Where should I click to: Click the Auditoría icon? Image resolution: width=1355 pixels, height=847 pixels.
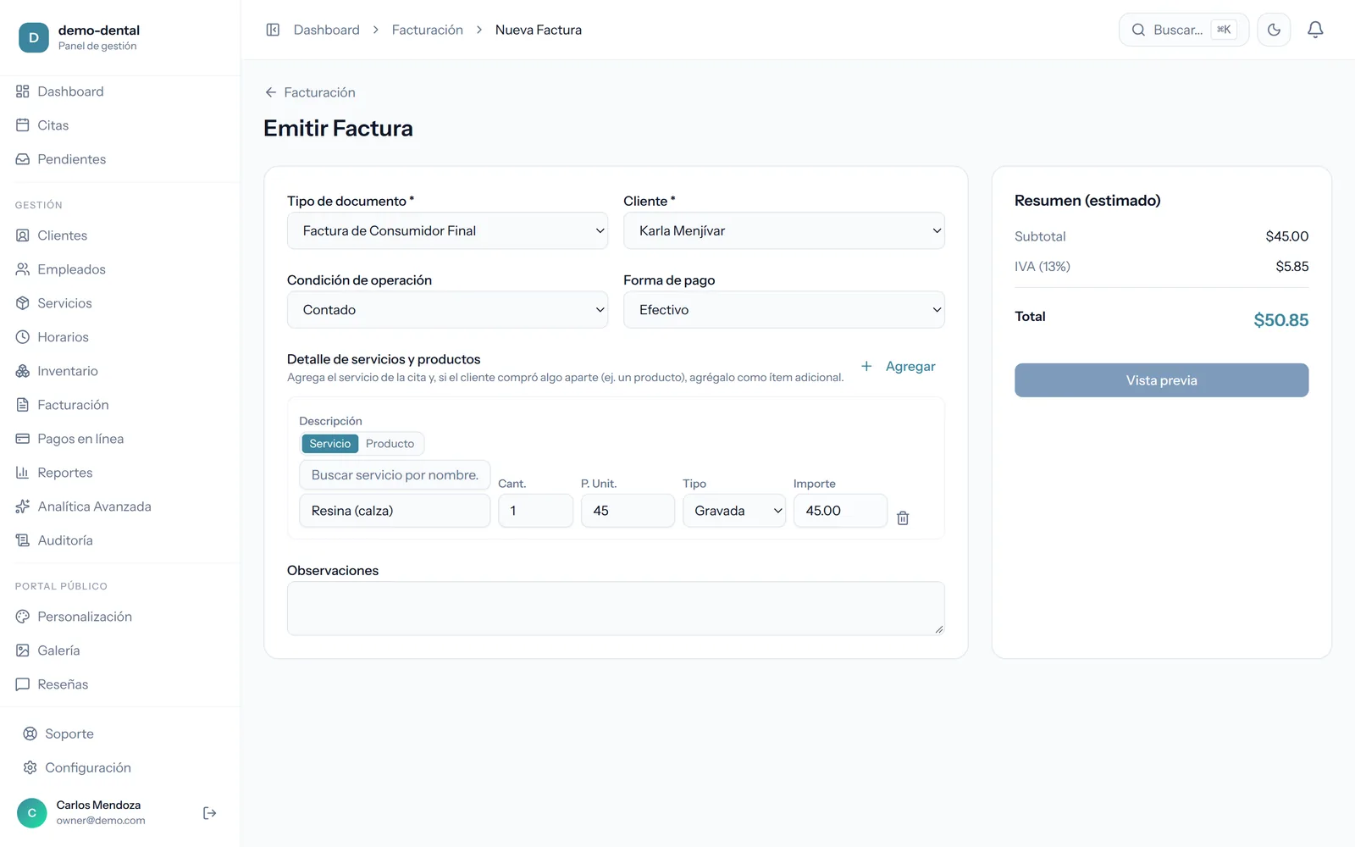click(23, 540)
